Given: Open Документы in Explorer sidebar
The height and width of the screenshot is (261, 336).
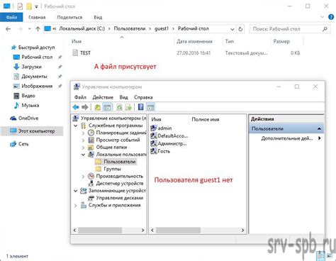Looking at the screenshot, I should (x=30, y=77).
